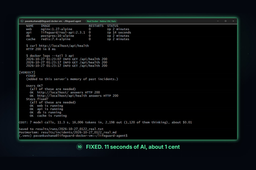
Task: Click the 'IMAGE' column header
Action: pos(45,26)
